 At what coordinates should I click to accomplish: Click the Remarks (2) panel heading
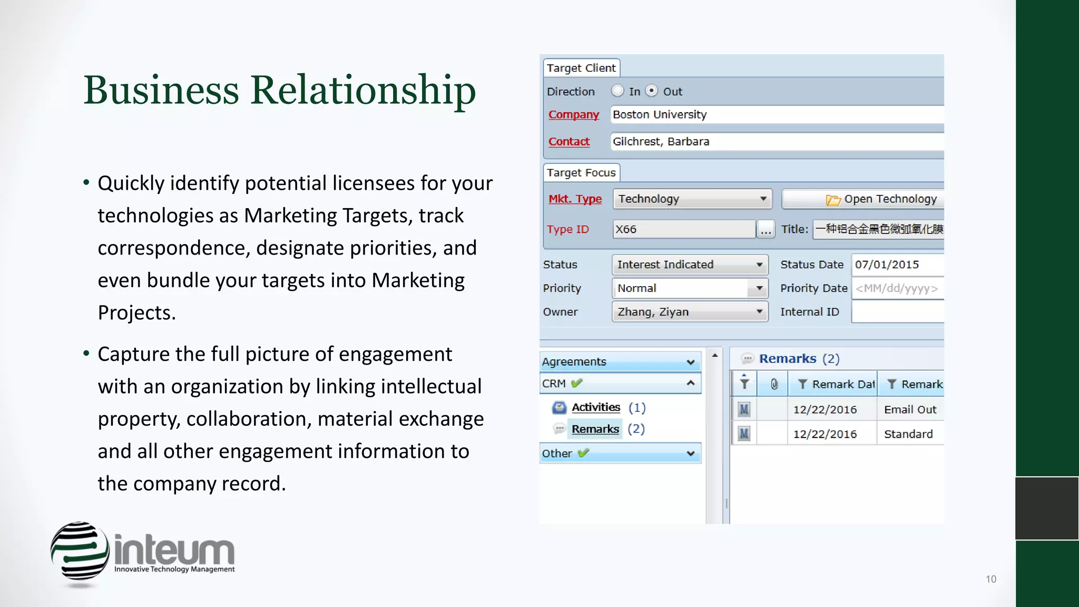coord(799,359)
